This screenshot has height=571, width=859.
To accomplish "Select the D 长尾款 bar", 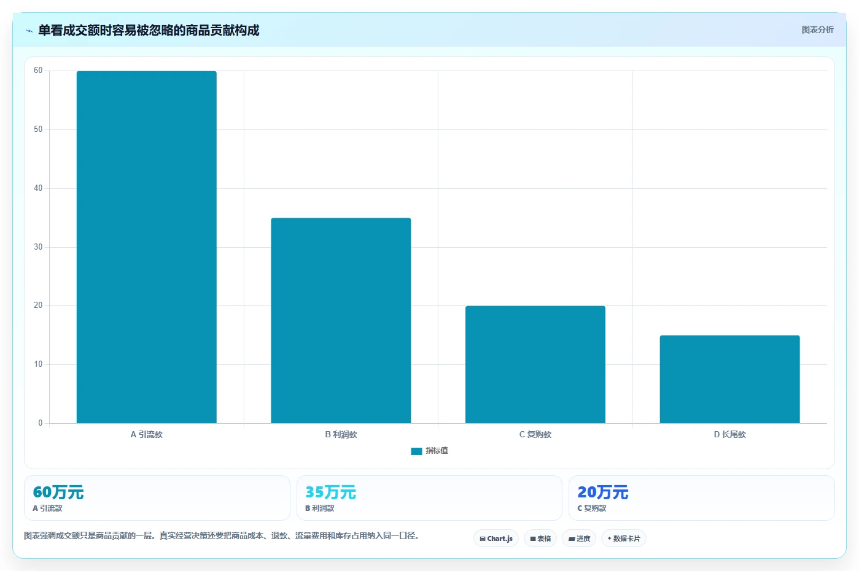I will click(729, 379).
